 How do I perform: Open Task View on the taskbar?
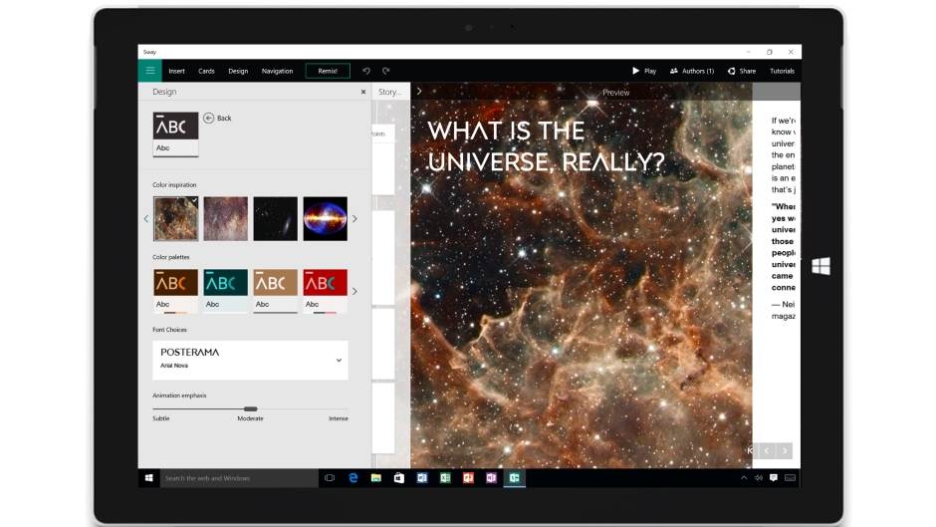click(330, 478)
